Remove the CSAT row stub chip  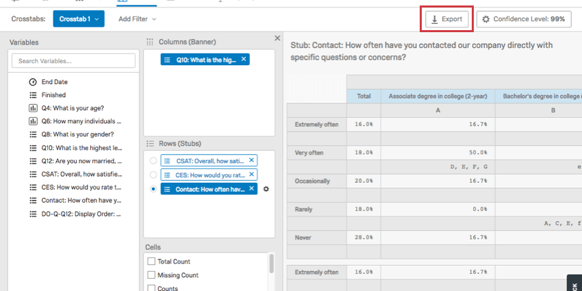pos(251,160)
